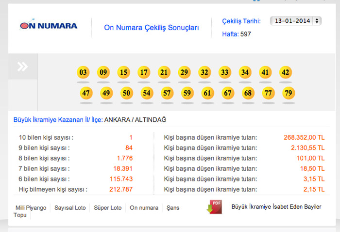This screenshot has height=232, width=340.
Task: Click the On Numara logo
Action: 49,25
